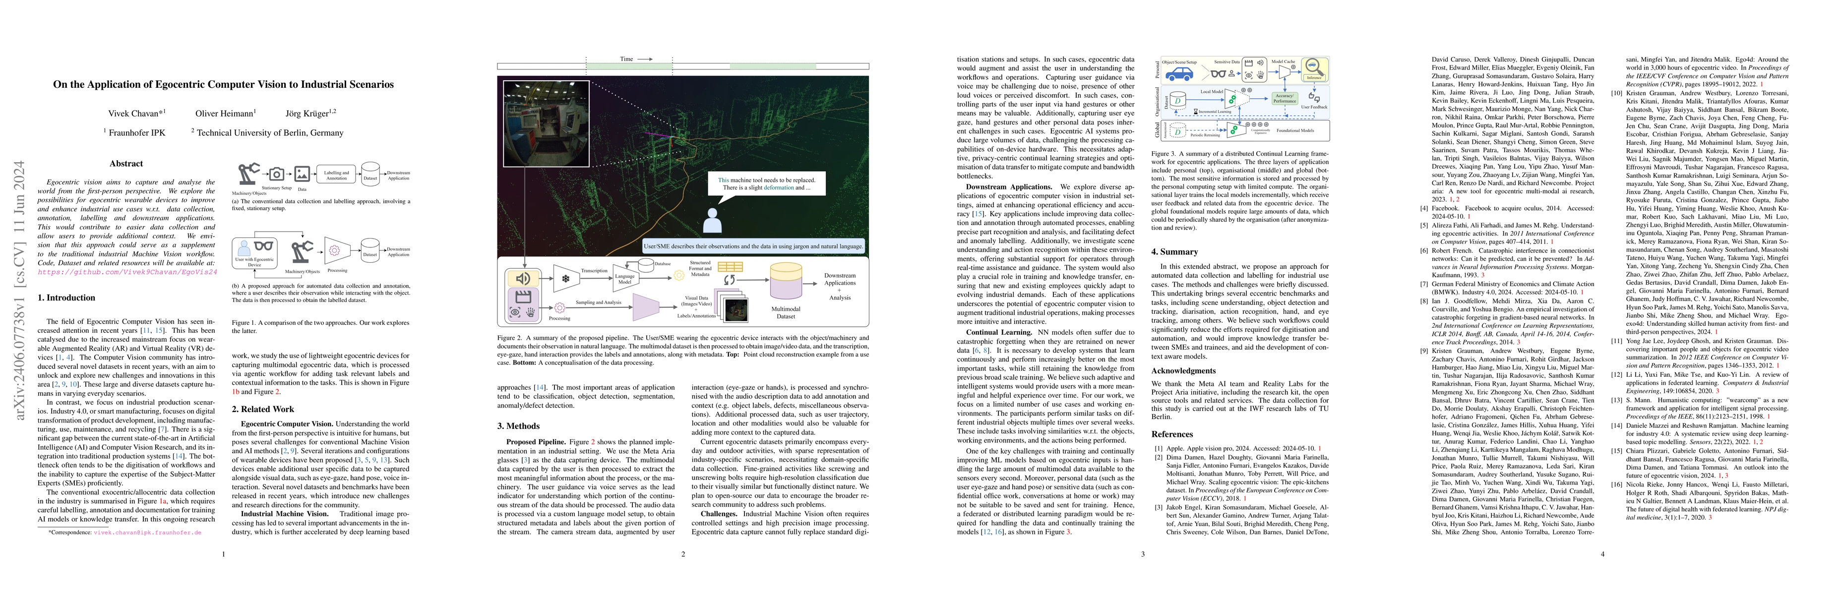Click the pink gear icon in Figure 1b
This screenshot has height=595, width=1839.
point(334,250)
